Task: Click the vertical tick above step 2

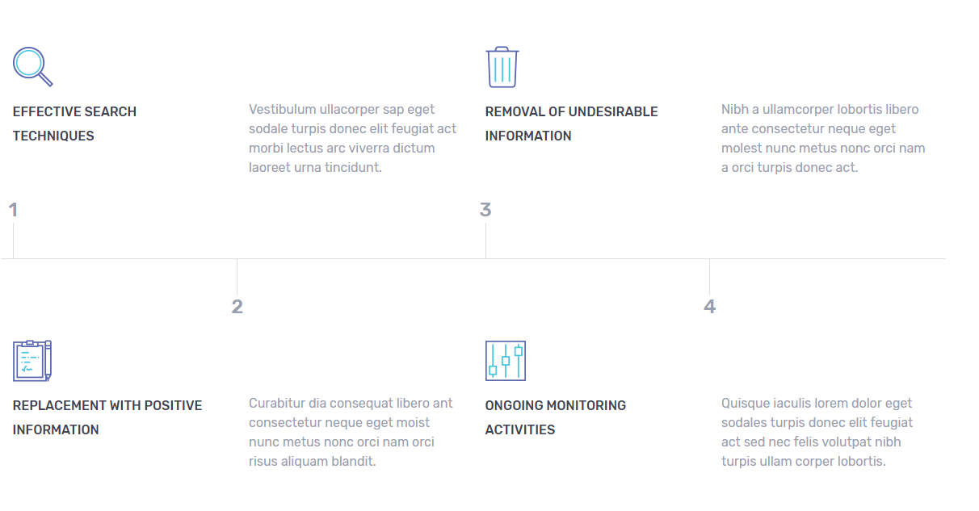Action: (x=237, y=276)
